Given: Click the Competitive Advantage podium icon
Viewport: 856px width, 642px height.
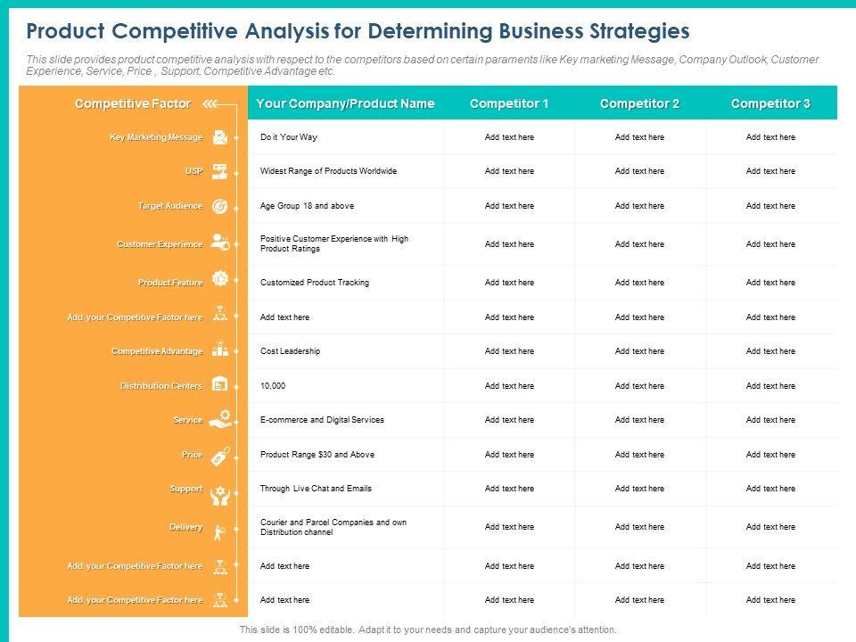Looking at the screenshot, I should tap(219, 350).
